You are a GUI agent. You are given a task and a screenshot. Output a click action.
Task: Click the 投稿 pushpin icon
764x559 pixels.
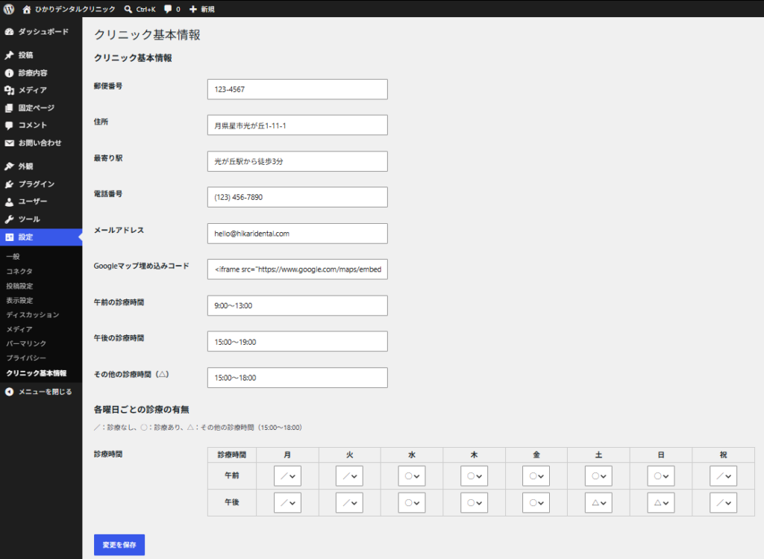9,55
